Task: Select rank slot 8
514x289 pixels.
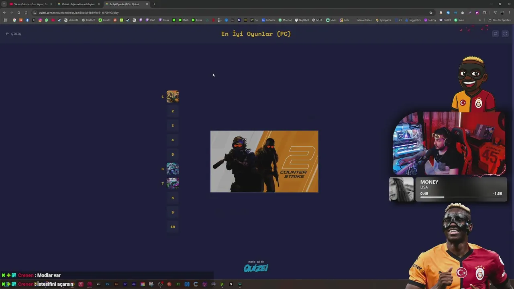Action: 173,198
